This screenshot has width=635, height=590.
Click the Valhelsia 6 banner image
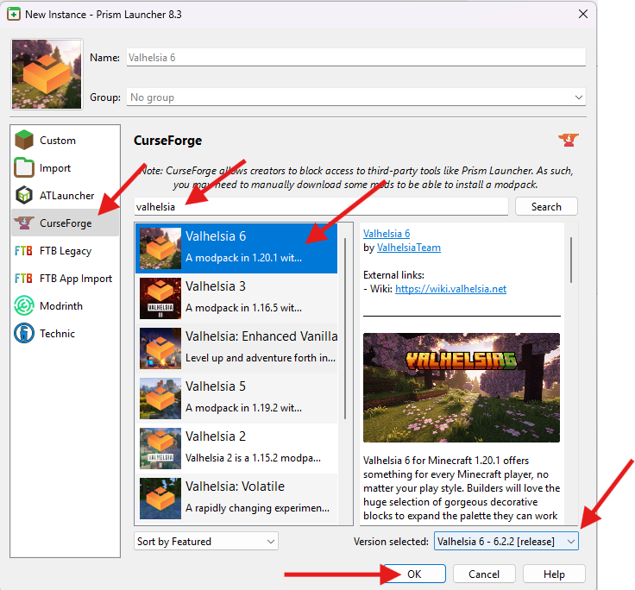462,387
